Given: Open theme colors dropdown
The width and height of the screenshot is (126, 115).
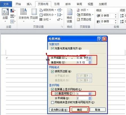Looking at the screenshot, I should (13, 11).
